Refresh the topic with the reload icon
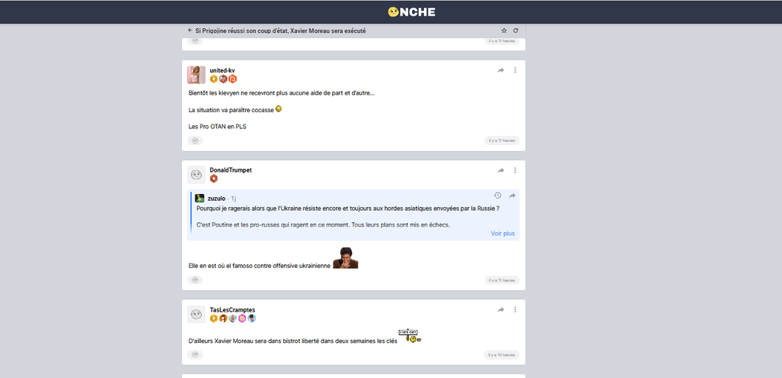782x378 pixels. [515, 31]
